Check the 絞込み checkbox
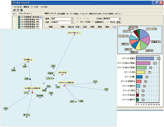Image resolution: width=164 pixels, height=127 pixels. (x=108, y=22)
